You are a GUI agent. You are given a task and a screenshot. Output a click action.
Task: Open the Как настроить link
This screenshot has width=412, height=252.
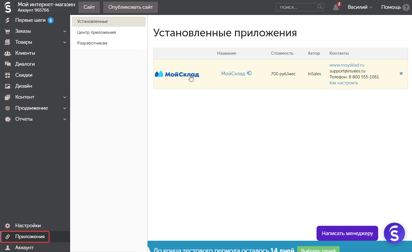(x=344, y=83)
